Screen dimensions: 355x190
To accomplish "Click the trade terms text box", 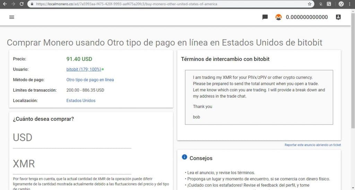I will point(259,97).
